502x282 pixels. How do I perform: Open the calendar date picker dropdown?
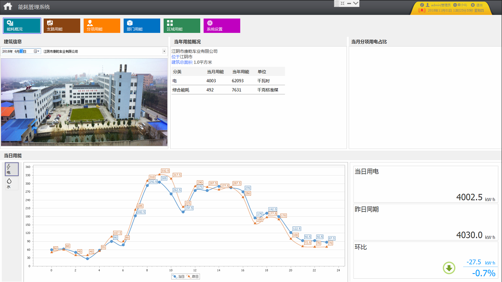tap(37, 51)
